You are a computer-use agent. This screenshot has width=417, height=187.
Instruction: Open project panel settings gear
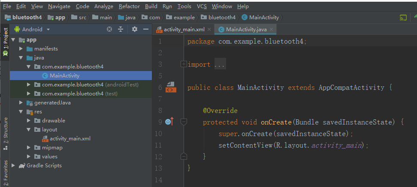[x=135, y=29]
